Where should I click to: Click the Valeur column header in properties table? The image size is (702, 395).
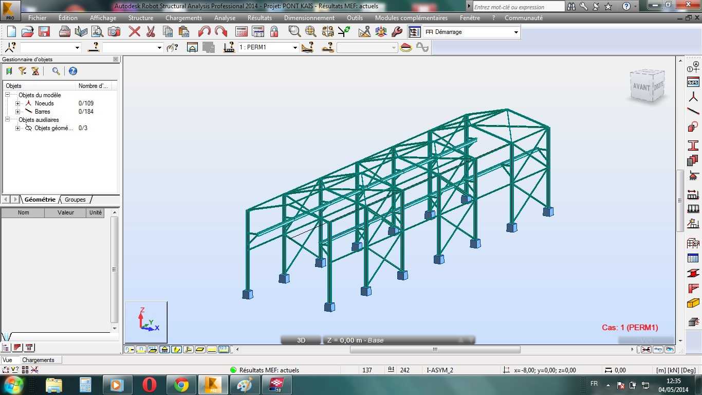[x=66, y=212]
